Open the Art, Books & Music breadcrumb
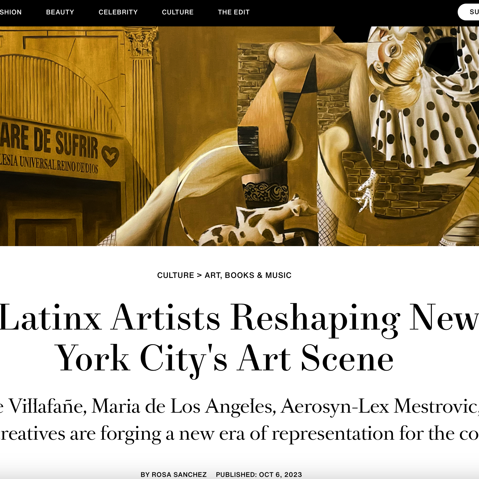 click(x=248, y=275)
